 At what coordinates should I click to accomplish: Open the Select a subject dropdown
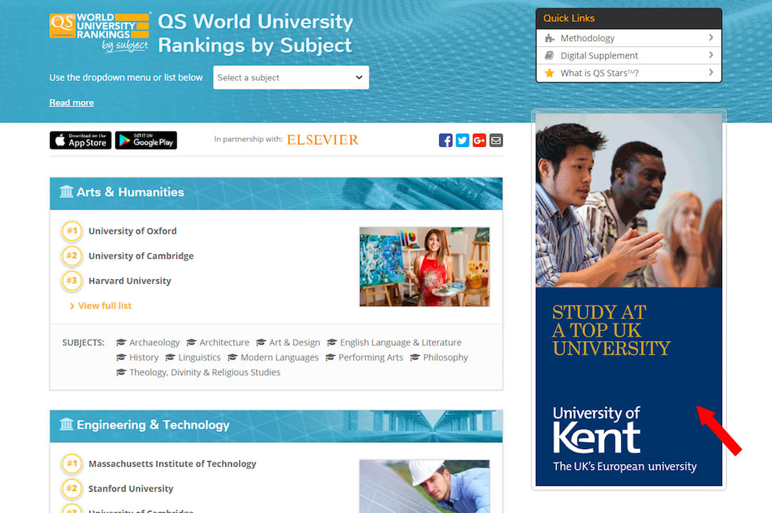pyautogui.click(x=290, y=77)
